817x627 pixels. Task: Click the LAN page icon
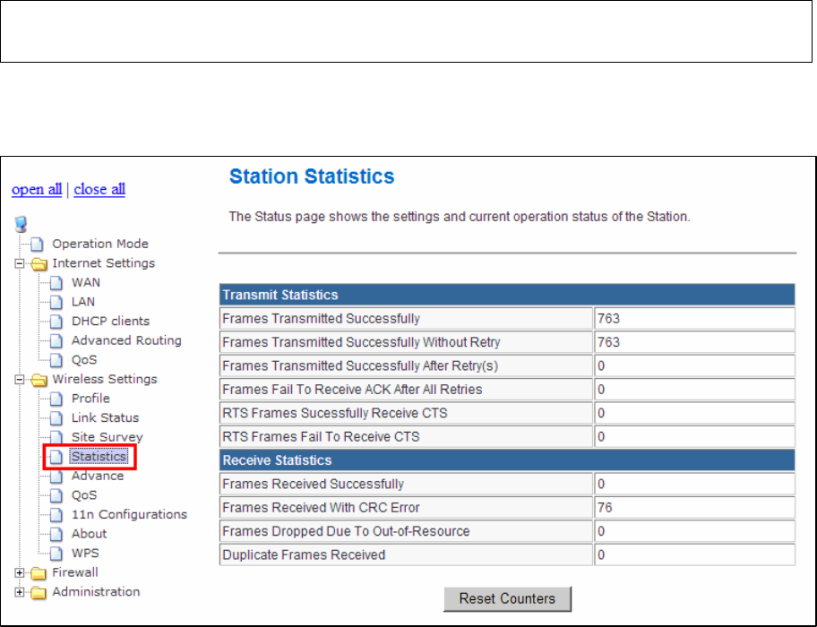56,302
